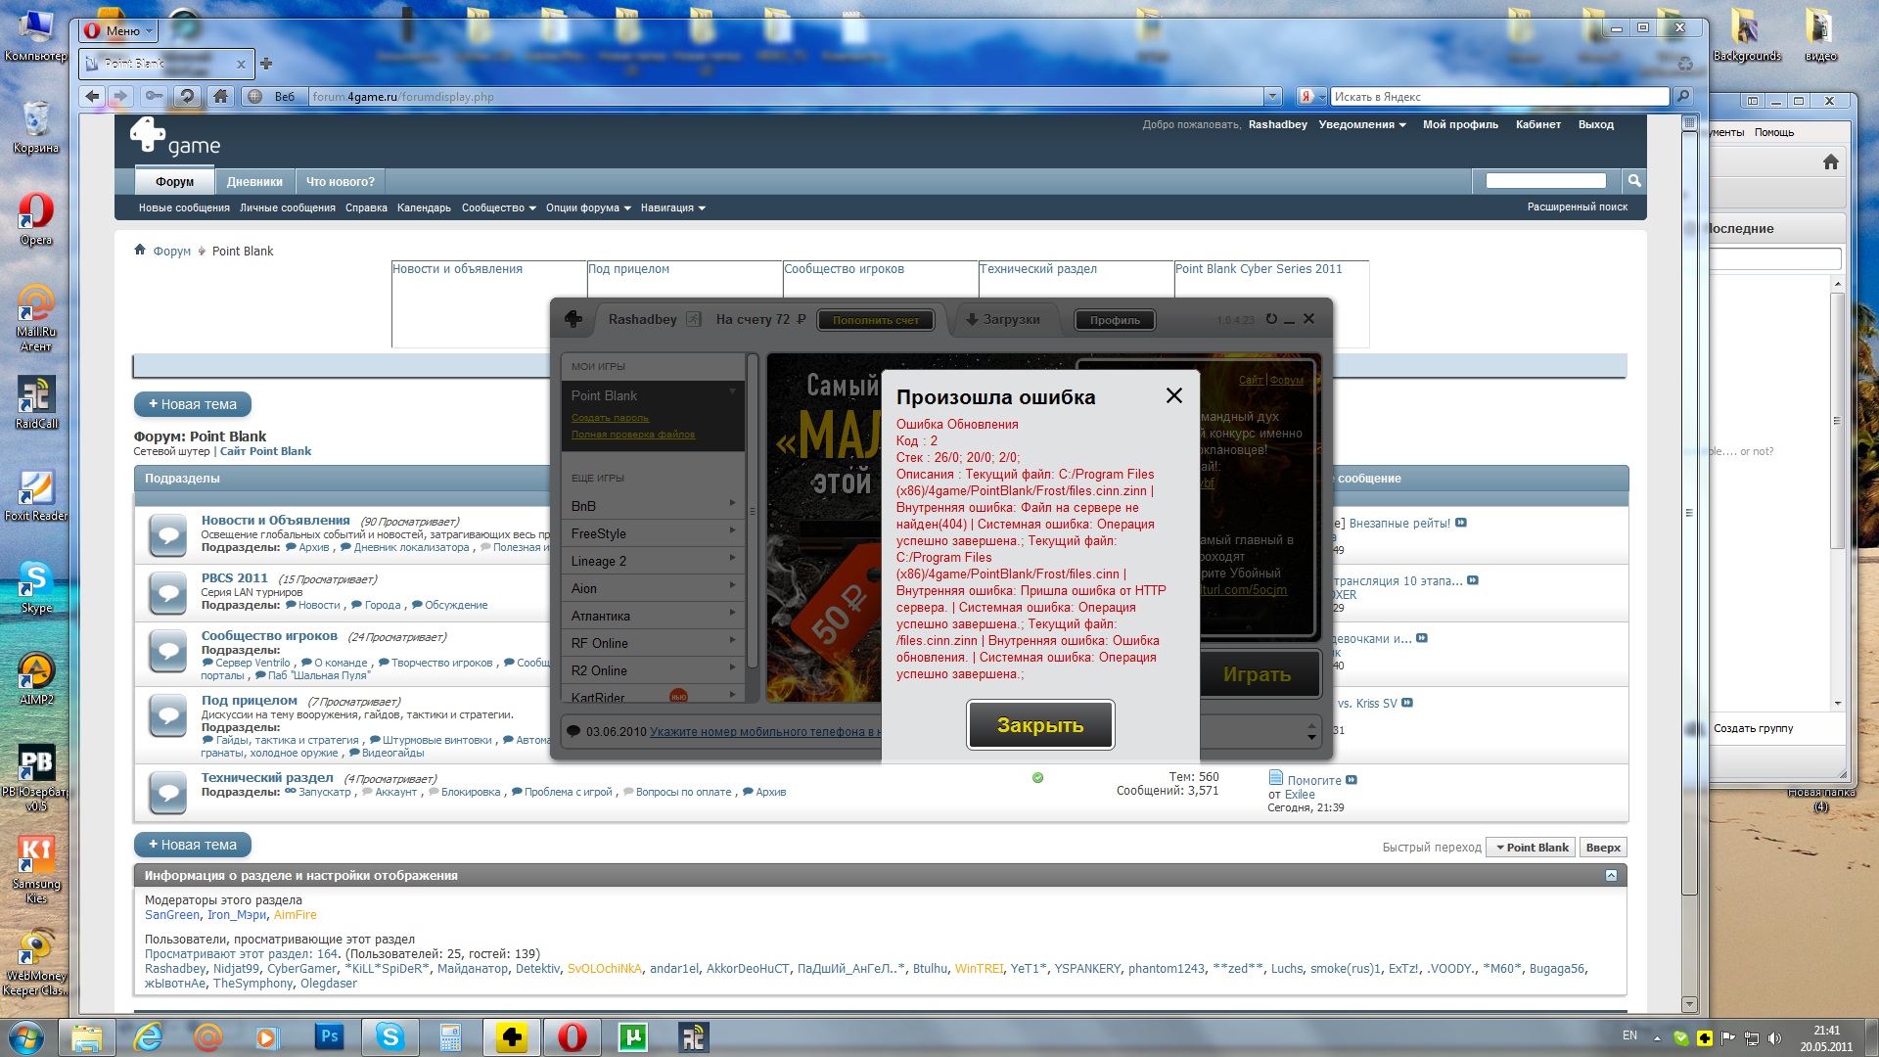The image size is (1879, 1057).
Task: Click the launcher refresh icon near the version number
Action: tap(1271, 319)
